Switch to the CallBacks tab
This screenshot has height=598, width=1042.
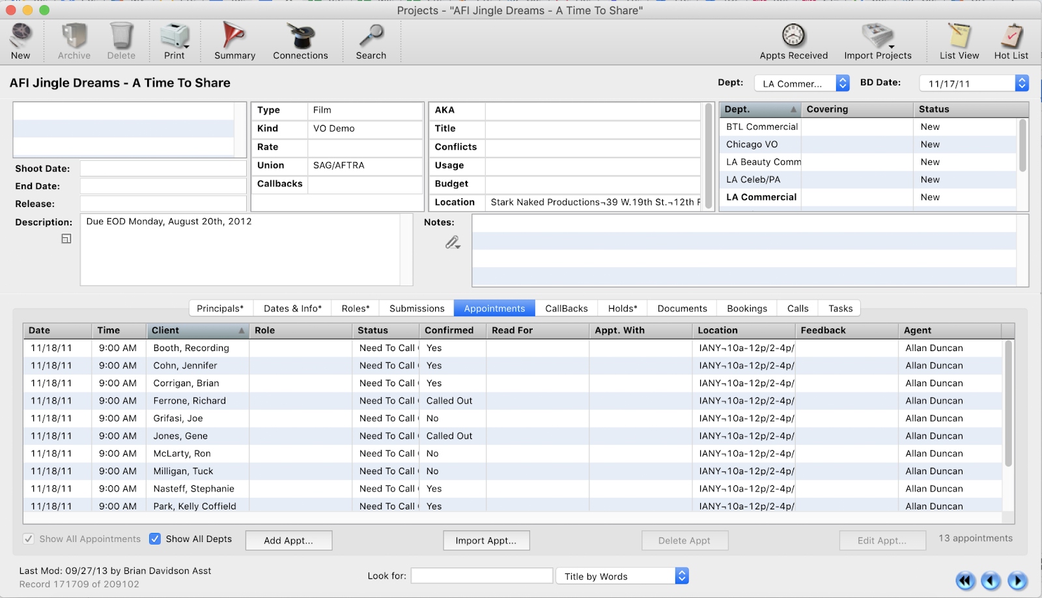[566, 309]
